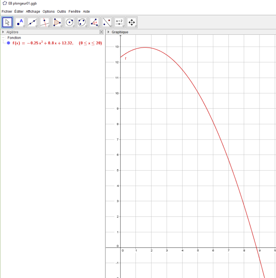
Task: Open dropdown arrow of Move Graphics View tool
Action: point(136,26)
